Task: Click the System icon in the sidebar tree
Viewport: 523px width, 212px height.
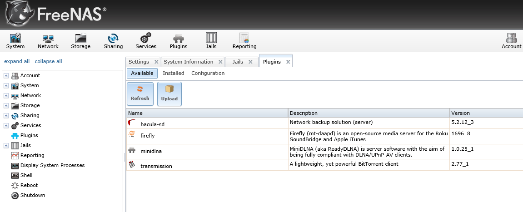Action: pos(15,86)
